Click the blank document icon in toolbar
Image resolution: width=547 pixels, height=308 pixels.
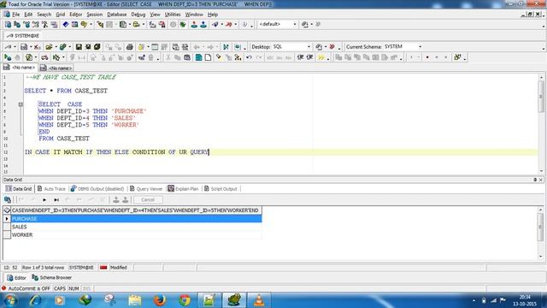pos(208,57)
